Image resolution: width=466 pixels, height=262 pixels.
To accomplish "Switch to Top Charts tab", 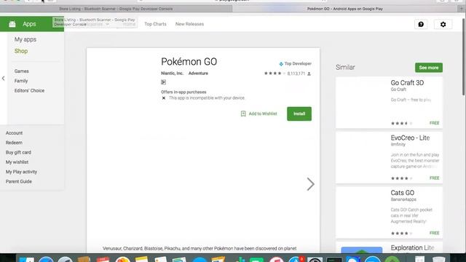I will pyautogui.click(x=155, y=24).
